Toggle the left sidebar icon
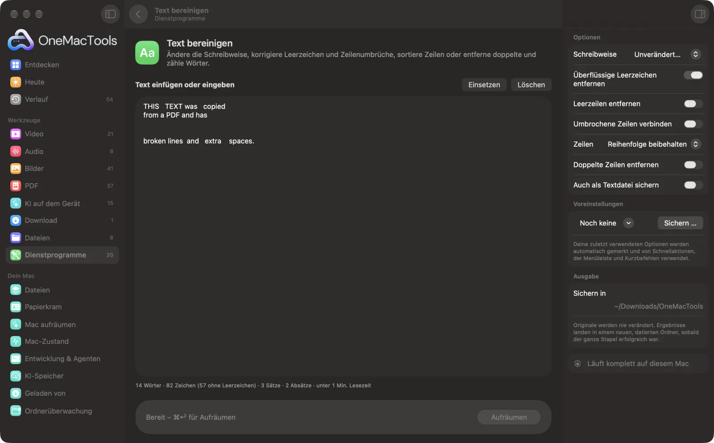The image size is (714, 443). coord(110,14)
